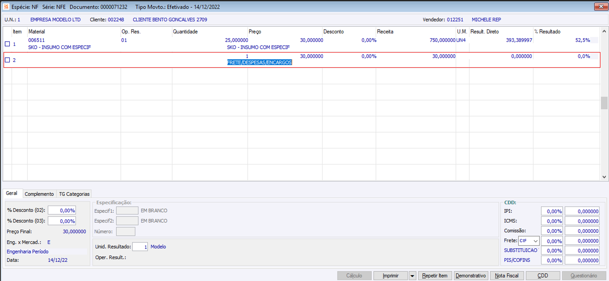Select highlighted FRETE/DESPESAS/ENCARGOS text
This screenshot has width=609, height=281.
coord(260,62)
